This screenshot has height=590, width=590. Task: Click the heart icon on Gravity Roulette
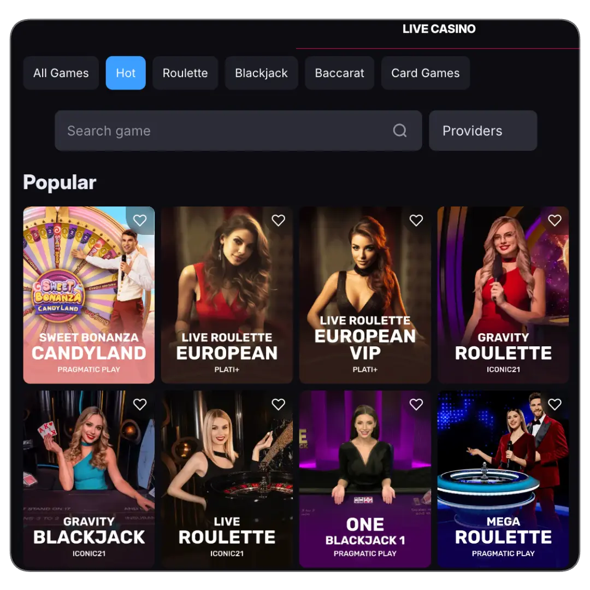(x=555, y=220)
